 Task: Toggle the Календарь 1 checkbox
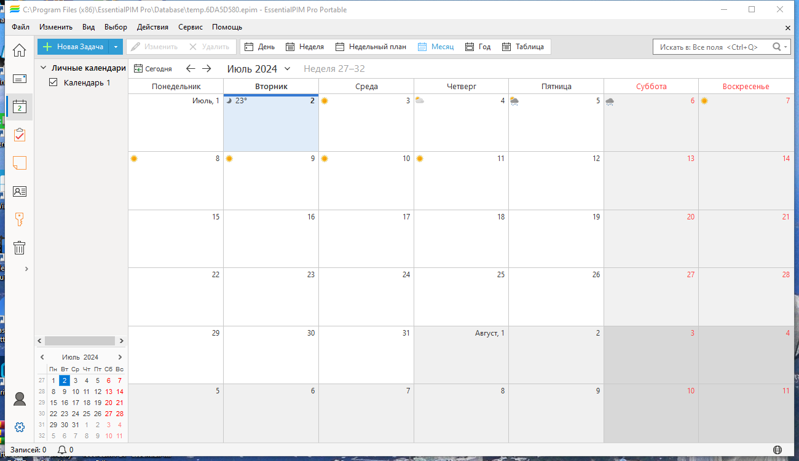point(53,82)
